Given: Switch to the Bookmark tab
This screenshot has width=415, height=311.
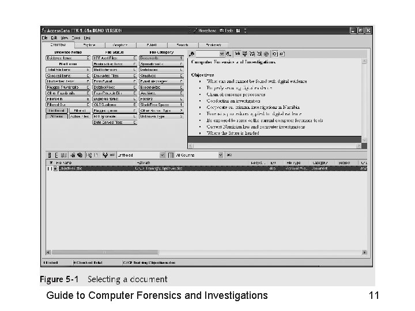Looking at the screenshot, I should pos(213,45).
